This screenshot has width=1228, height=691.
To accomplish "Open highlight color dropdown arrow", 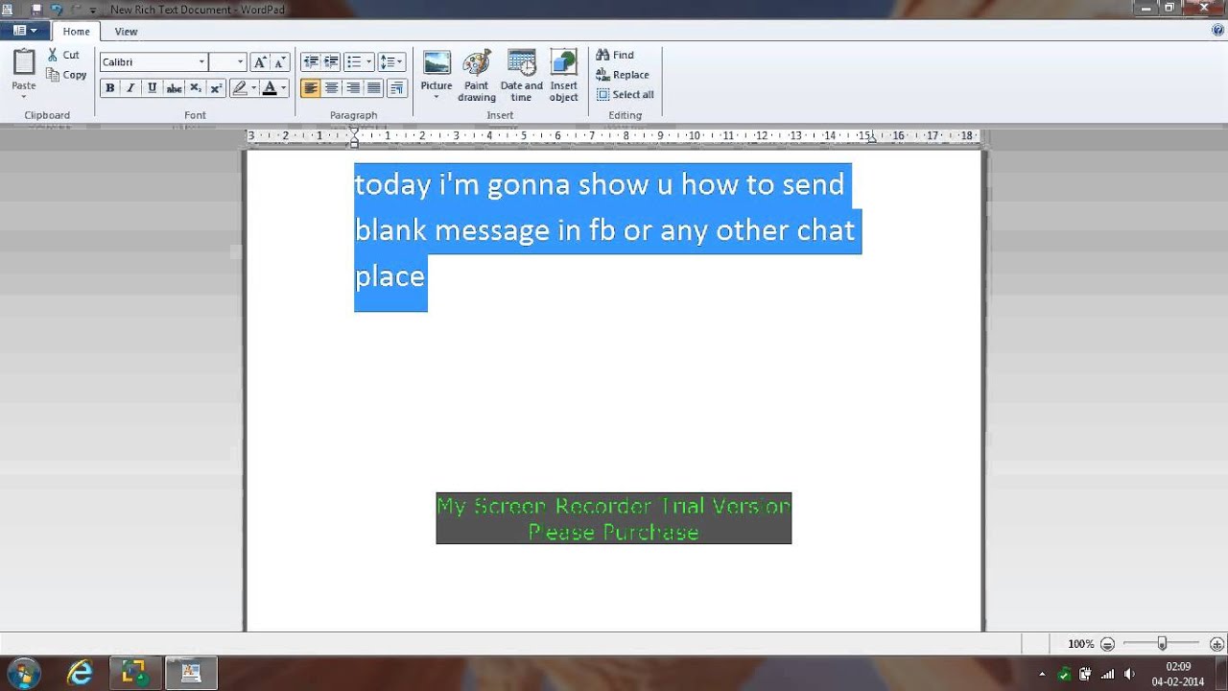I will [253, 88].
